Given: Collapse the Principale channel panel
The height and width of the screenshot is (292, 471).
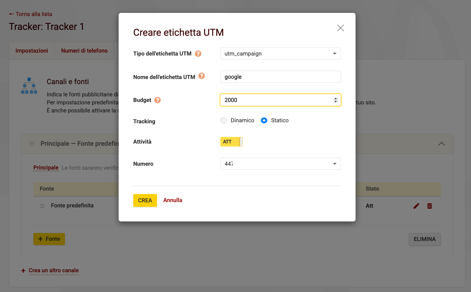Looking at the screenshot, I should coord(442,144).
